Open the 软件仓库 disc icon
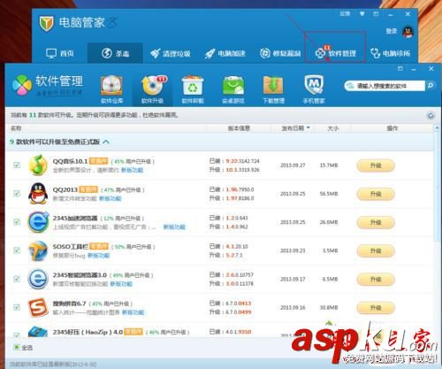Screen dimensions: 442x369 coord(111,89)
